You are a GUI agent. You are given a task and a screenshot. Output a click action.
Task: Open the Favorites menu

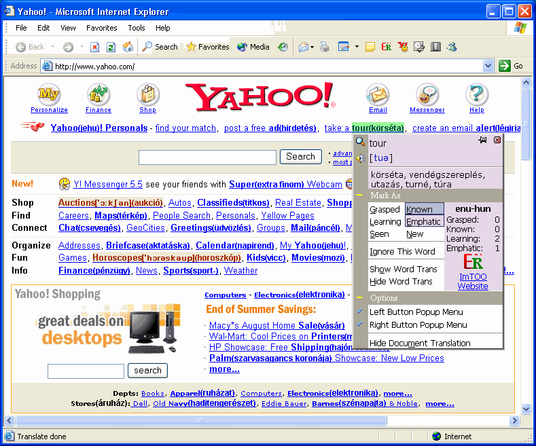pyautogui.click(x=101, y=28)
